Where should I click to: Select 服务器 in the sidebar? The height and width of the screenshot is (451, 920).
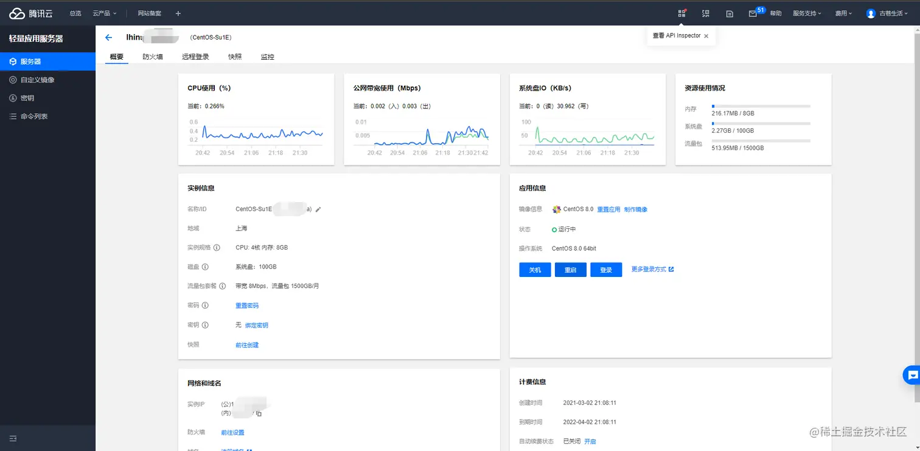point(47,61)
